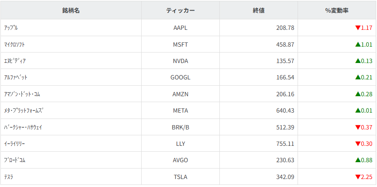This screenshot has height=187, width=377.
Task: Click the green up arrow beside 1.01
Action: [x=358, y=44]
